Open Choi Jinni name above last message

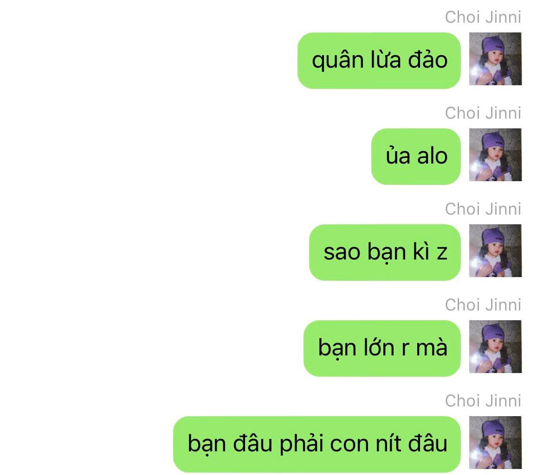tap(483, 401)
